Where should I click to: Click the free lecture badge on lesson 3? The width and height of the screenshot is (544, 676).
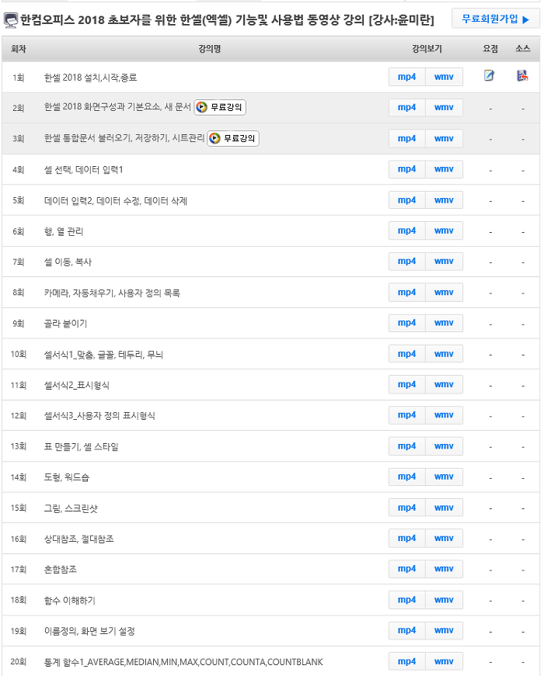[x=233, y=138]
